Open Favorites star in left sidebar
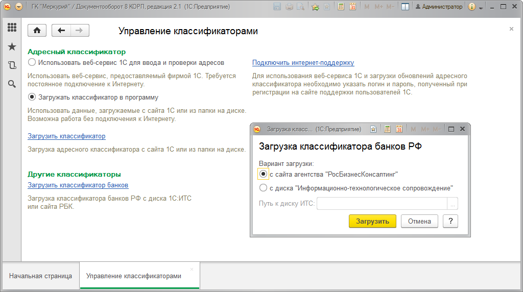The image size is (523, 292). coord(12,46)
